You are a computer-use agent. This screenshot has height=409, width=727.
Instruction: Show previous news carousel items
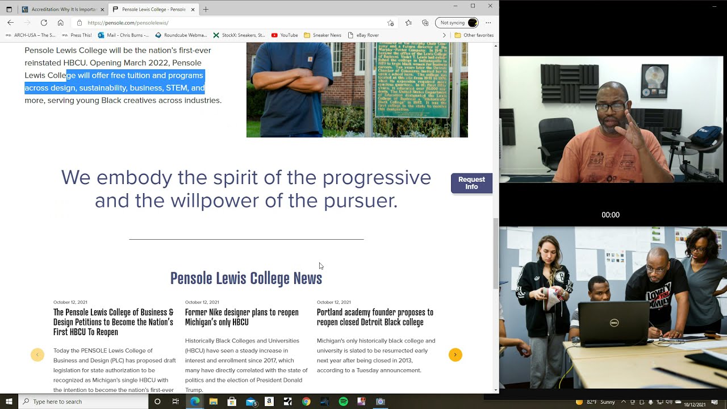(37, 355)
